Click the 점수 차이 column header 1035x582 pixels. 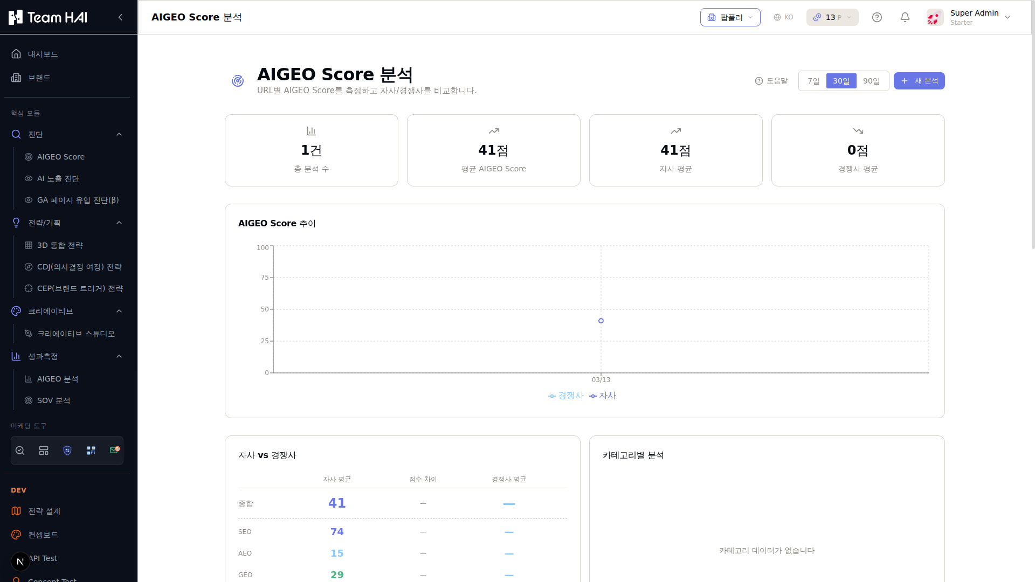tap(423, 479)
